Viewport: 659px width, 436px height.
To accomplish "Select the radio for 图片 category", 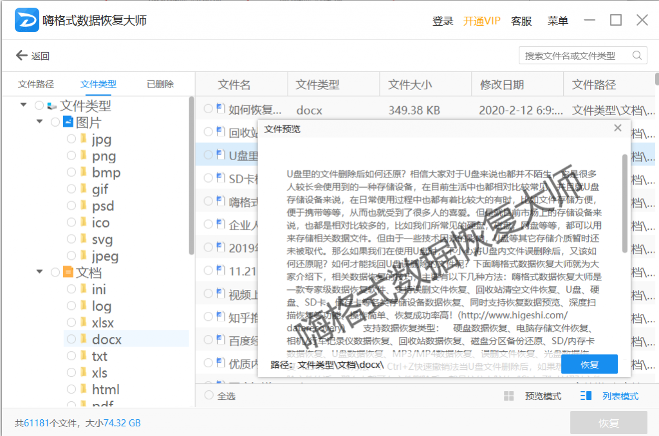I will coord(55,122).
